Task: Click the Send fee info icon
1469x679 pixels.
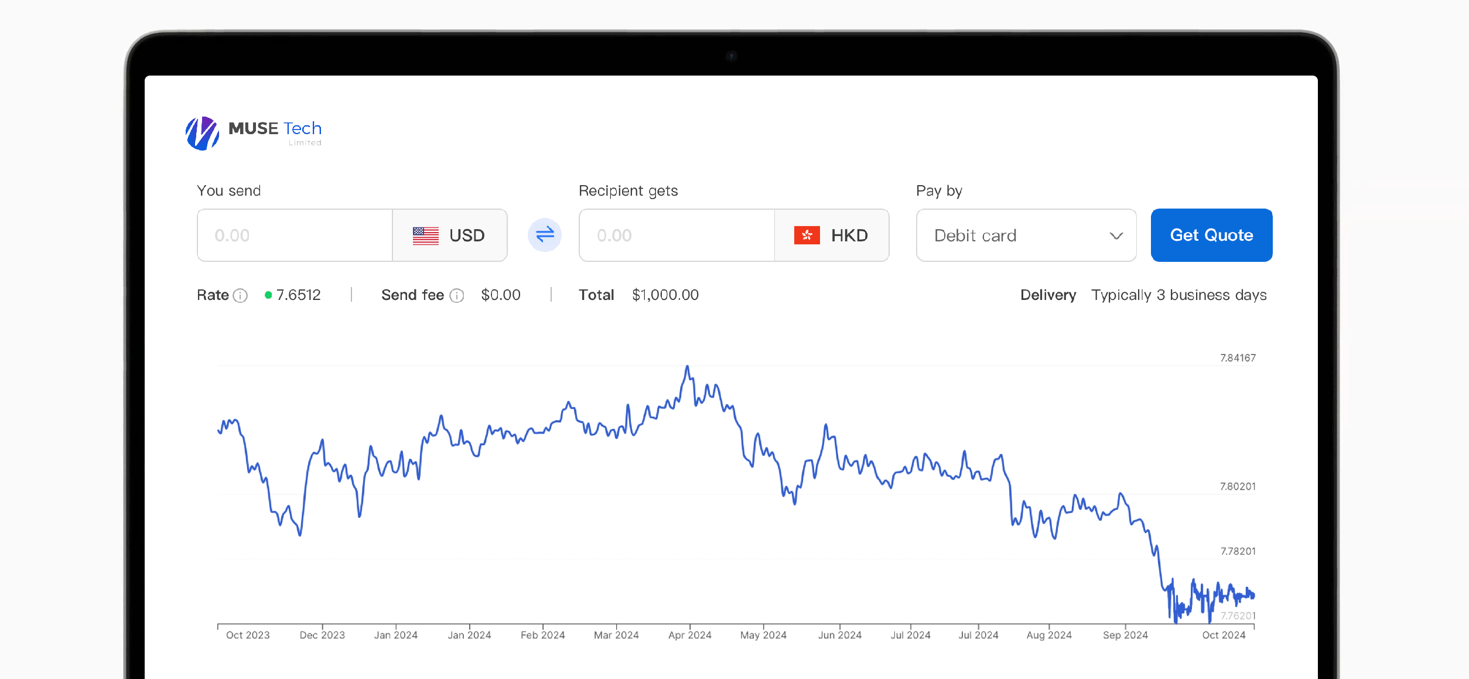Action: [457, 295]
